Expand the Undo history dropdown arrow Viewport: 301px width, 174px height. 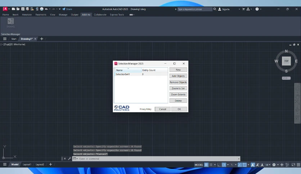tap(50, 9)
